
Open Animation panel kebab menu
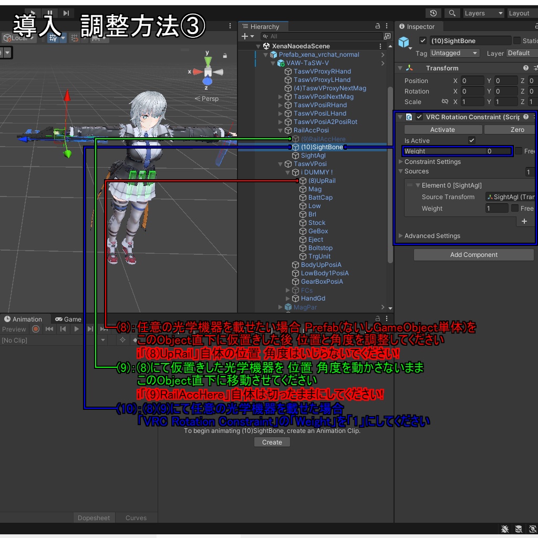(x=387, y=318)
